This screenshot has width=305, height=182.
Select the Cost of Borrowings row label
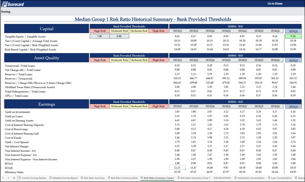[x=16, y=129]
